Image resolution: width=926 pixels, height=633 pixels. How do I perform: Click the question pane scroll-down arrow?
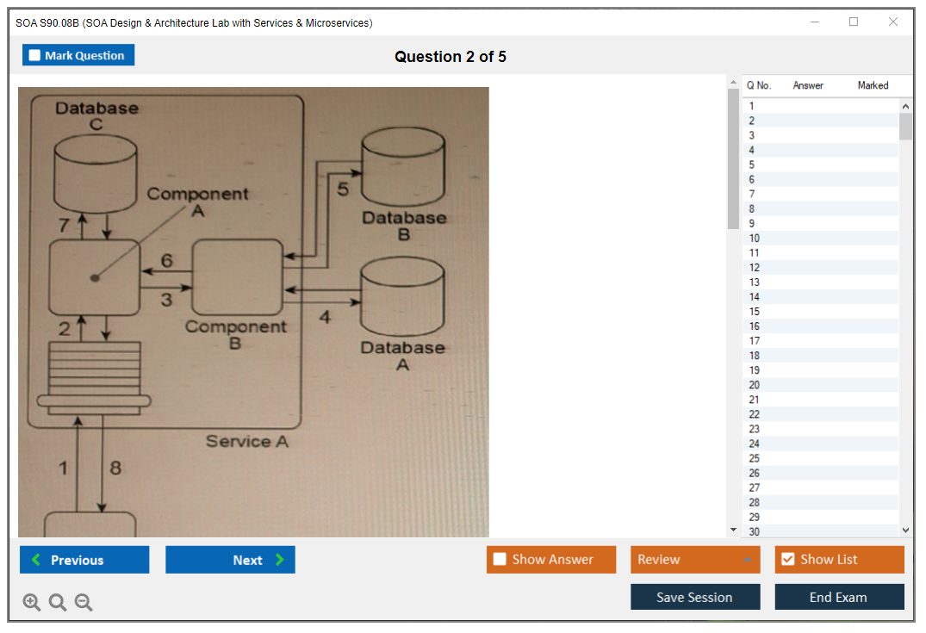tap(733, 530)
